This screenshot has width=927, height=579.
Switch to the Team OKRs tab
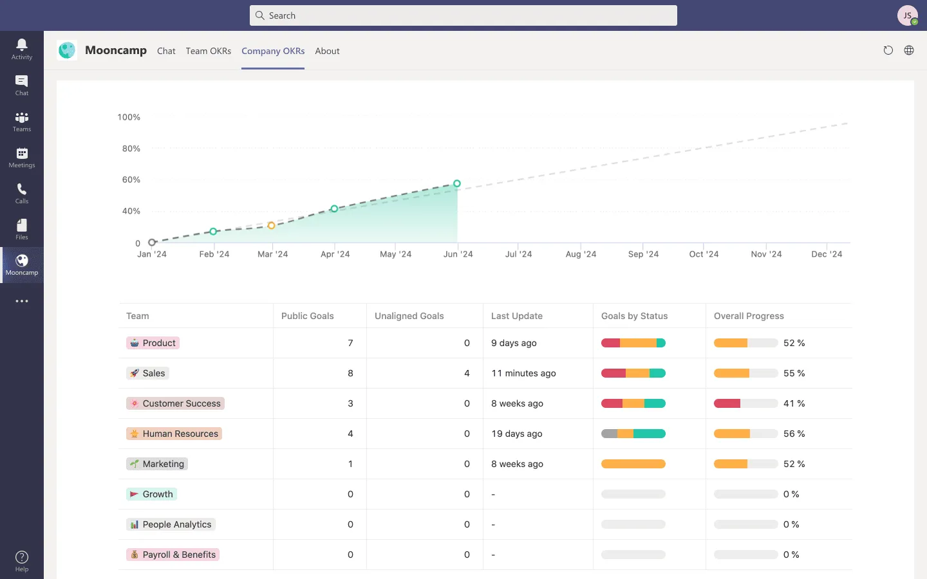pyautogui.click(x=208, y=51)
